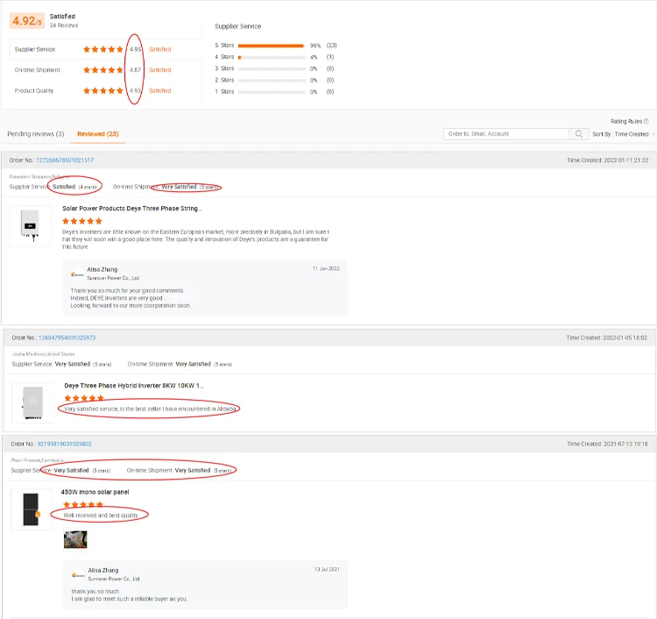Open the hybrid inverter product thumbnail
Viewport: 657px width, 619px height.
32,402
